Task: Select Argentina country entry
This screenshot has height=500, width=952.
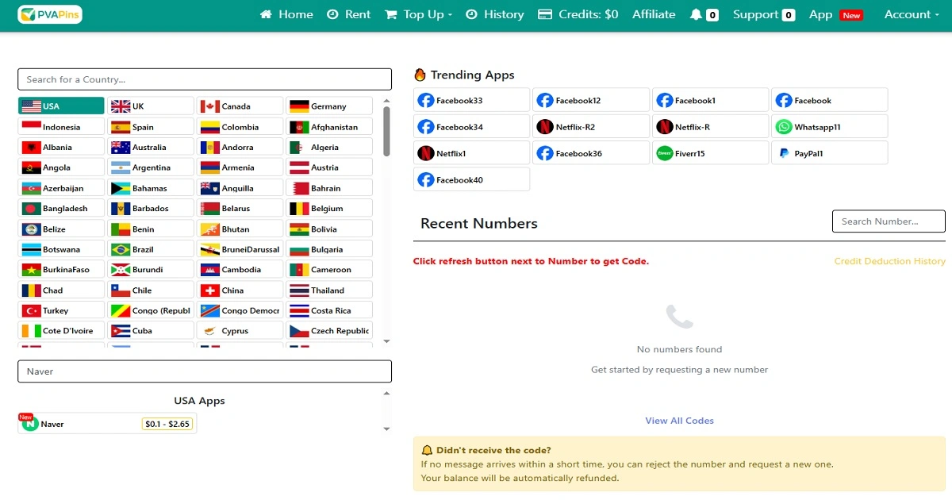Action: [151, 167]
